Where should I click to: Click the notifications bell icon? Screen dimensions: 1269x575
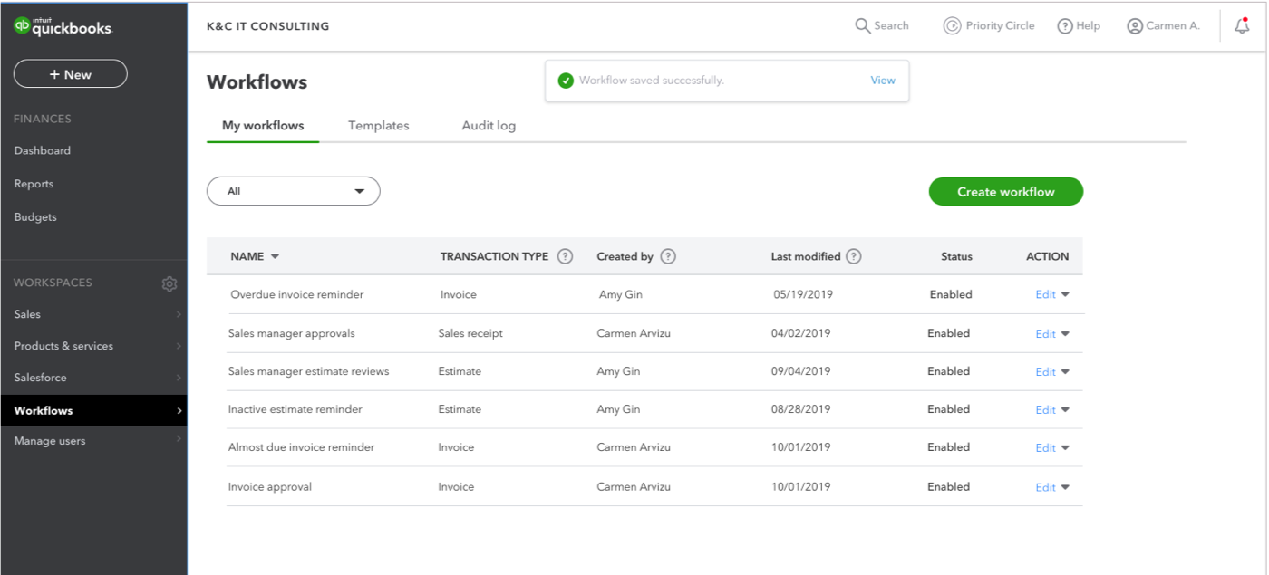[1242, 26]
